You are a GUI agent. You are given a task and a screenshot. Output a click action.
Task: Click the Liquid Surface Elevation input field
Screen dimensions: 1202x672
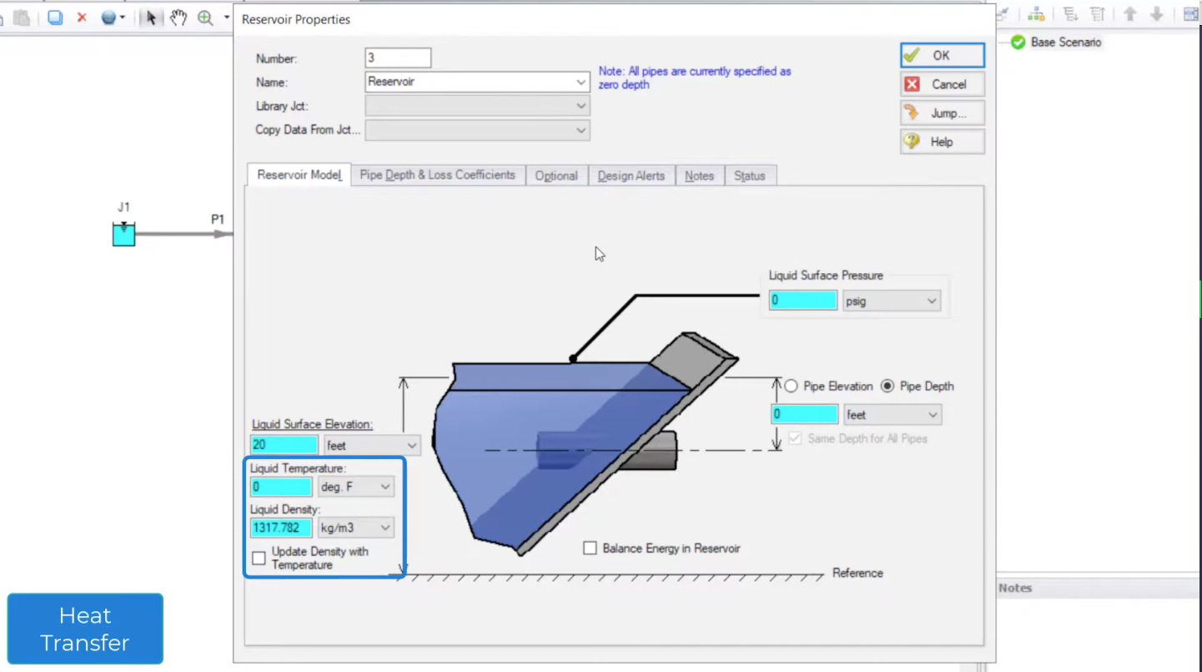pos(284,445)
